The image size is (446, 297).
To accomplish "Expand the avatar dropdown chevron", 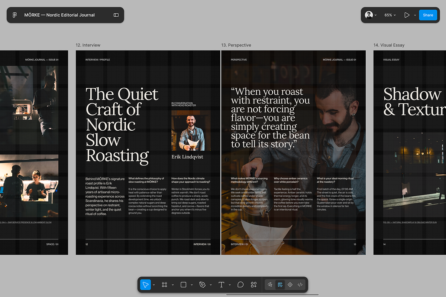I will click(x=376, y=15).
